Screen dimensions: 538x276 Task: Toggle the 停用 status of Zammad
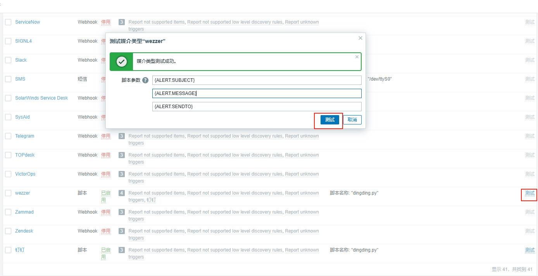click(106, 212)
